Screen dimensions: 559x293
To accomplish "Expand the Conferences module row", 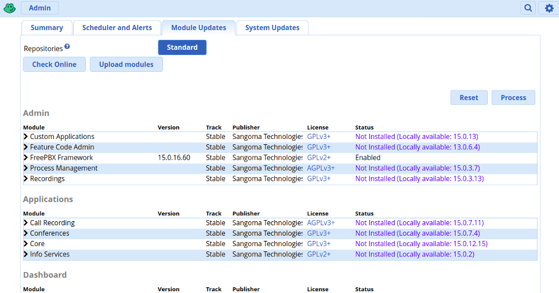I will 280,233.
